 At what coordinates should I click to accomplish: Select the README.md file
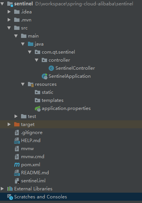pos(35,173)
